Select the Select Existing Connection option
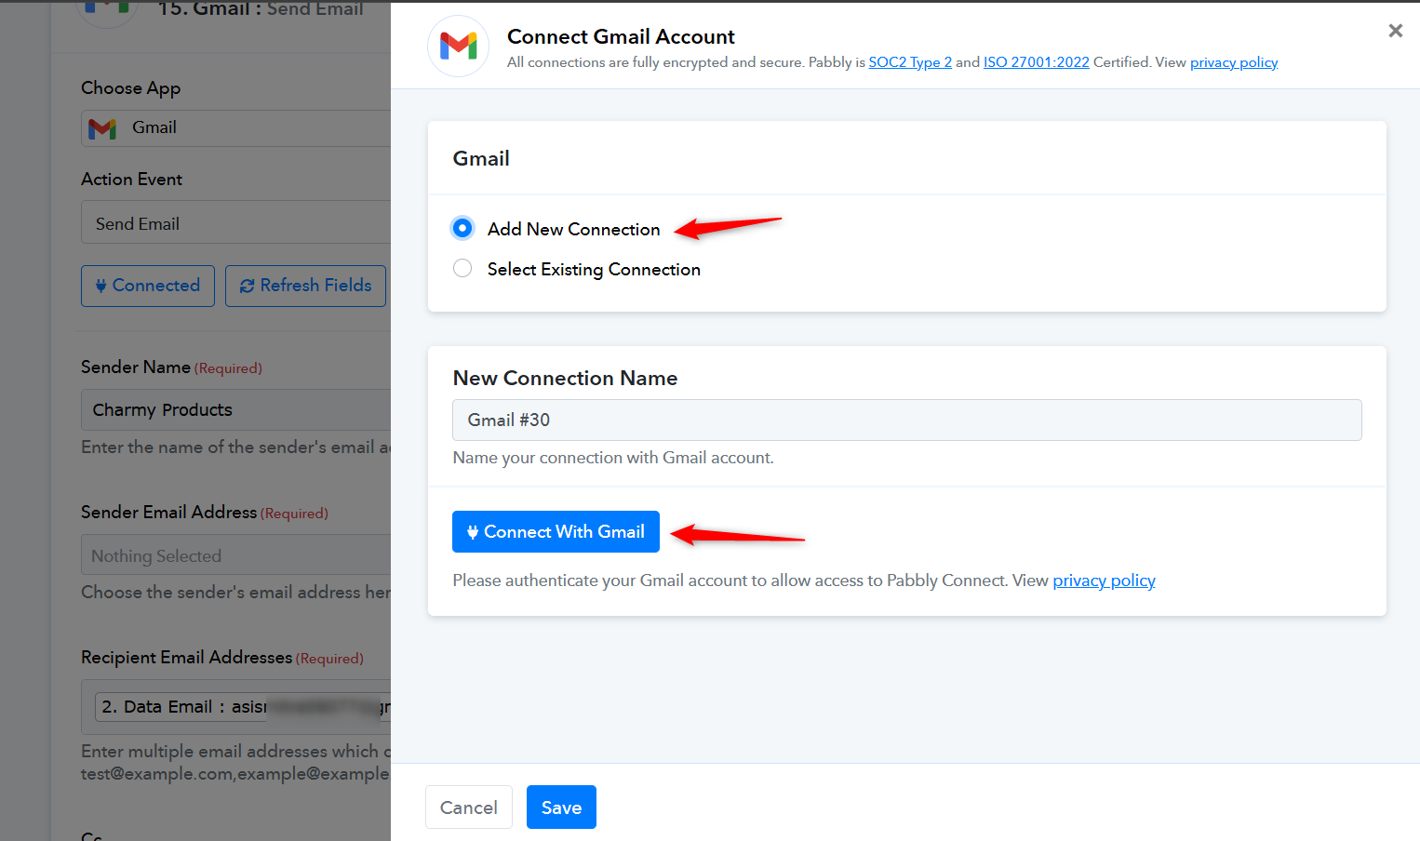 (462, 269)
